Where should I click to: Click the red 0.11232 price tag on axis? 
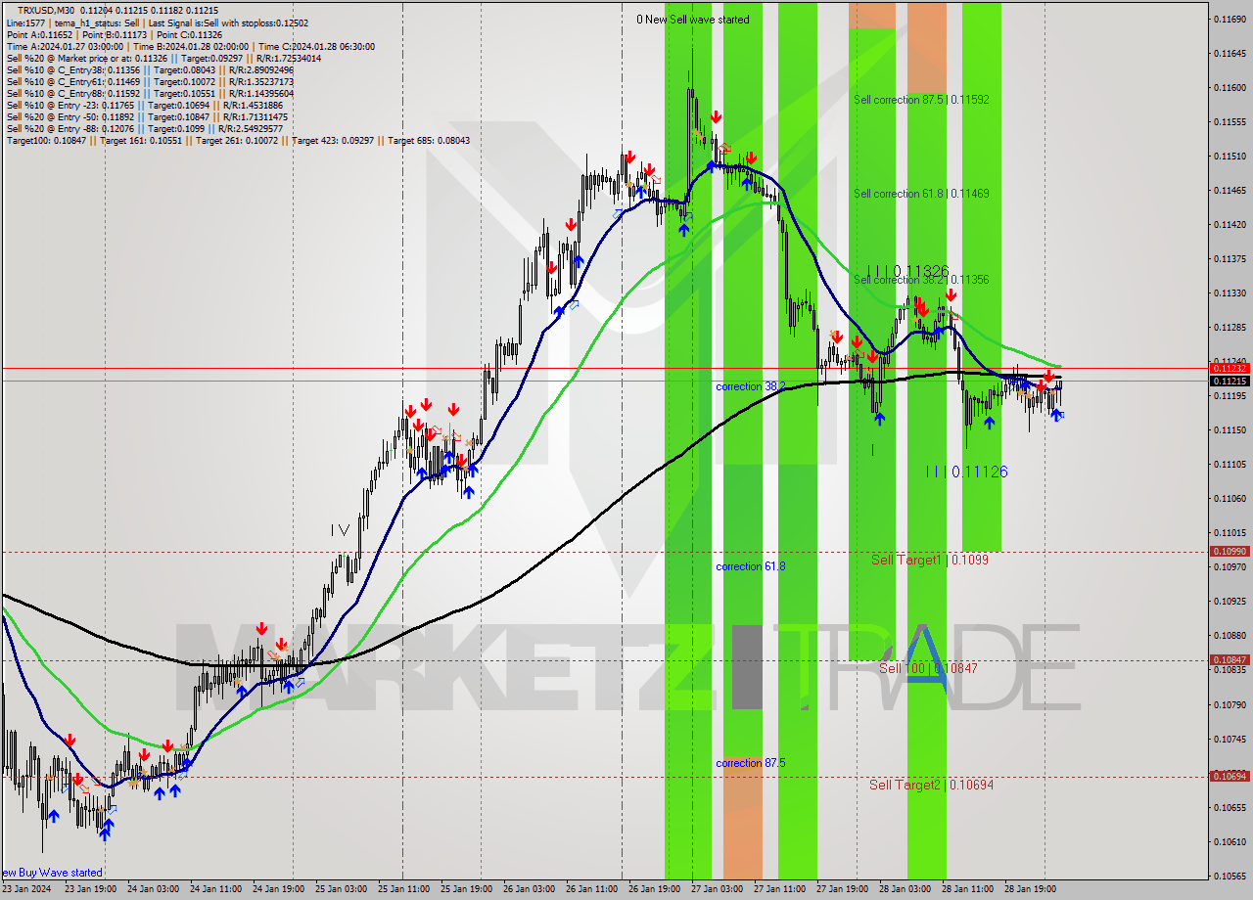pos(1230,369)
